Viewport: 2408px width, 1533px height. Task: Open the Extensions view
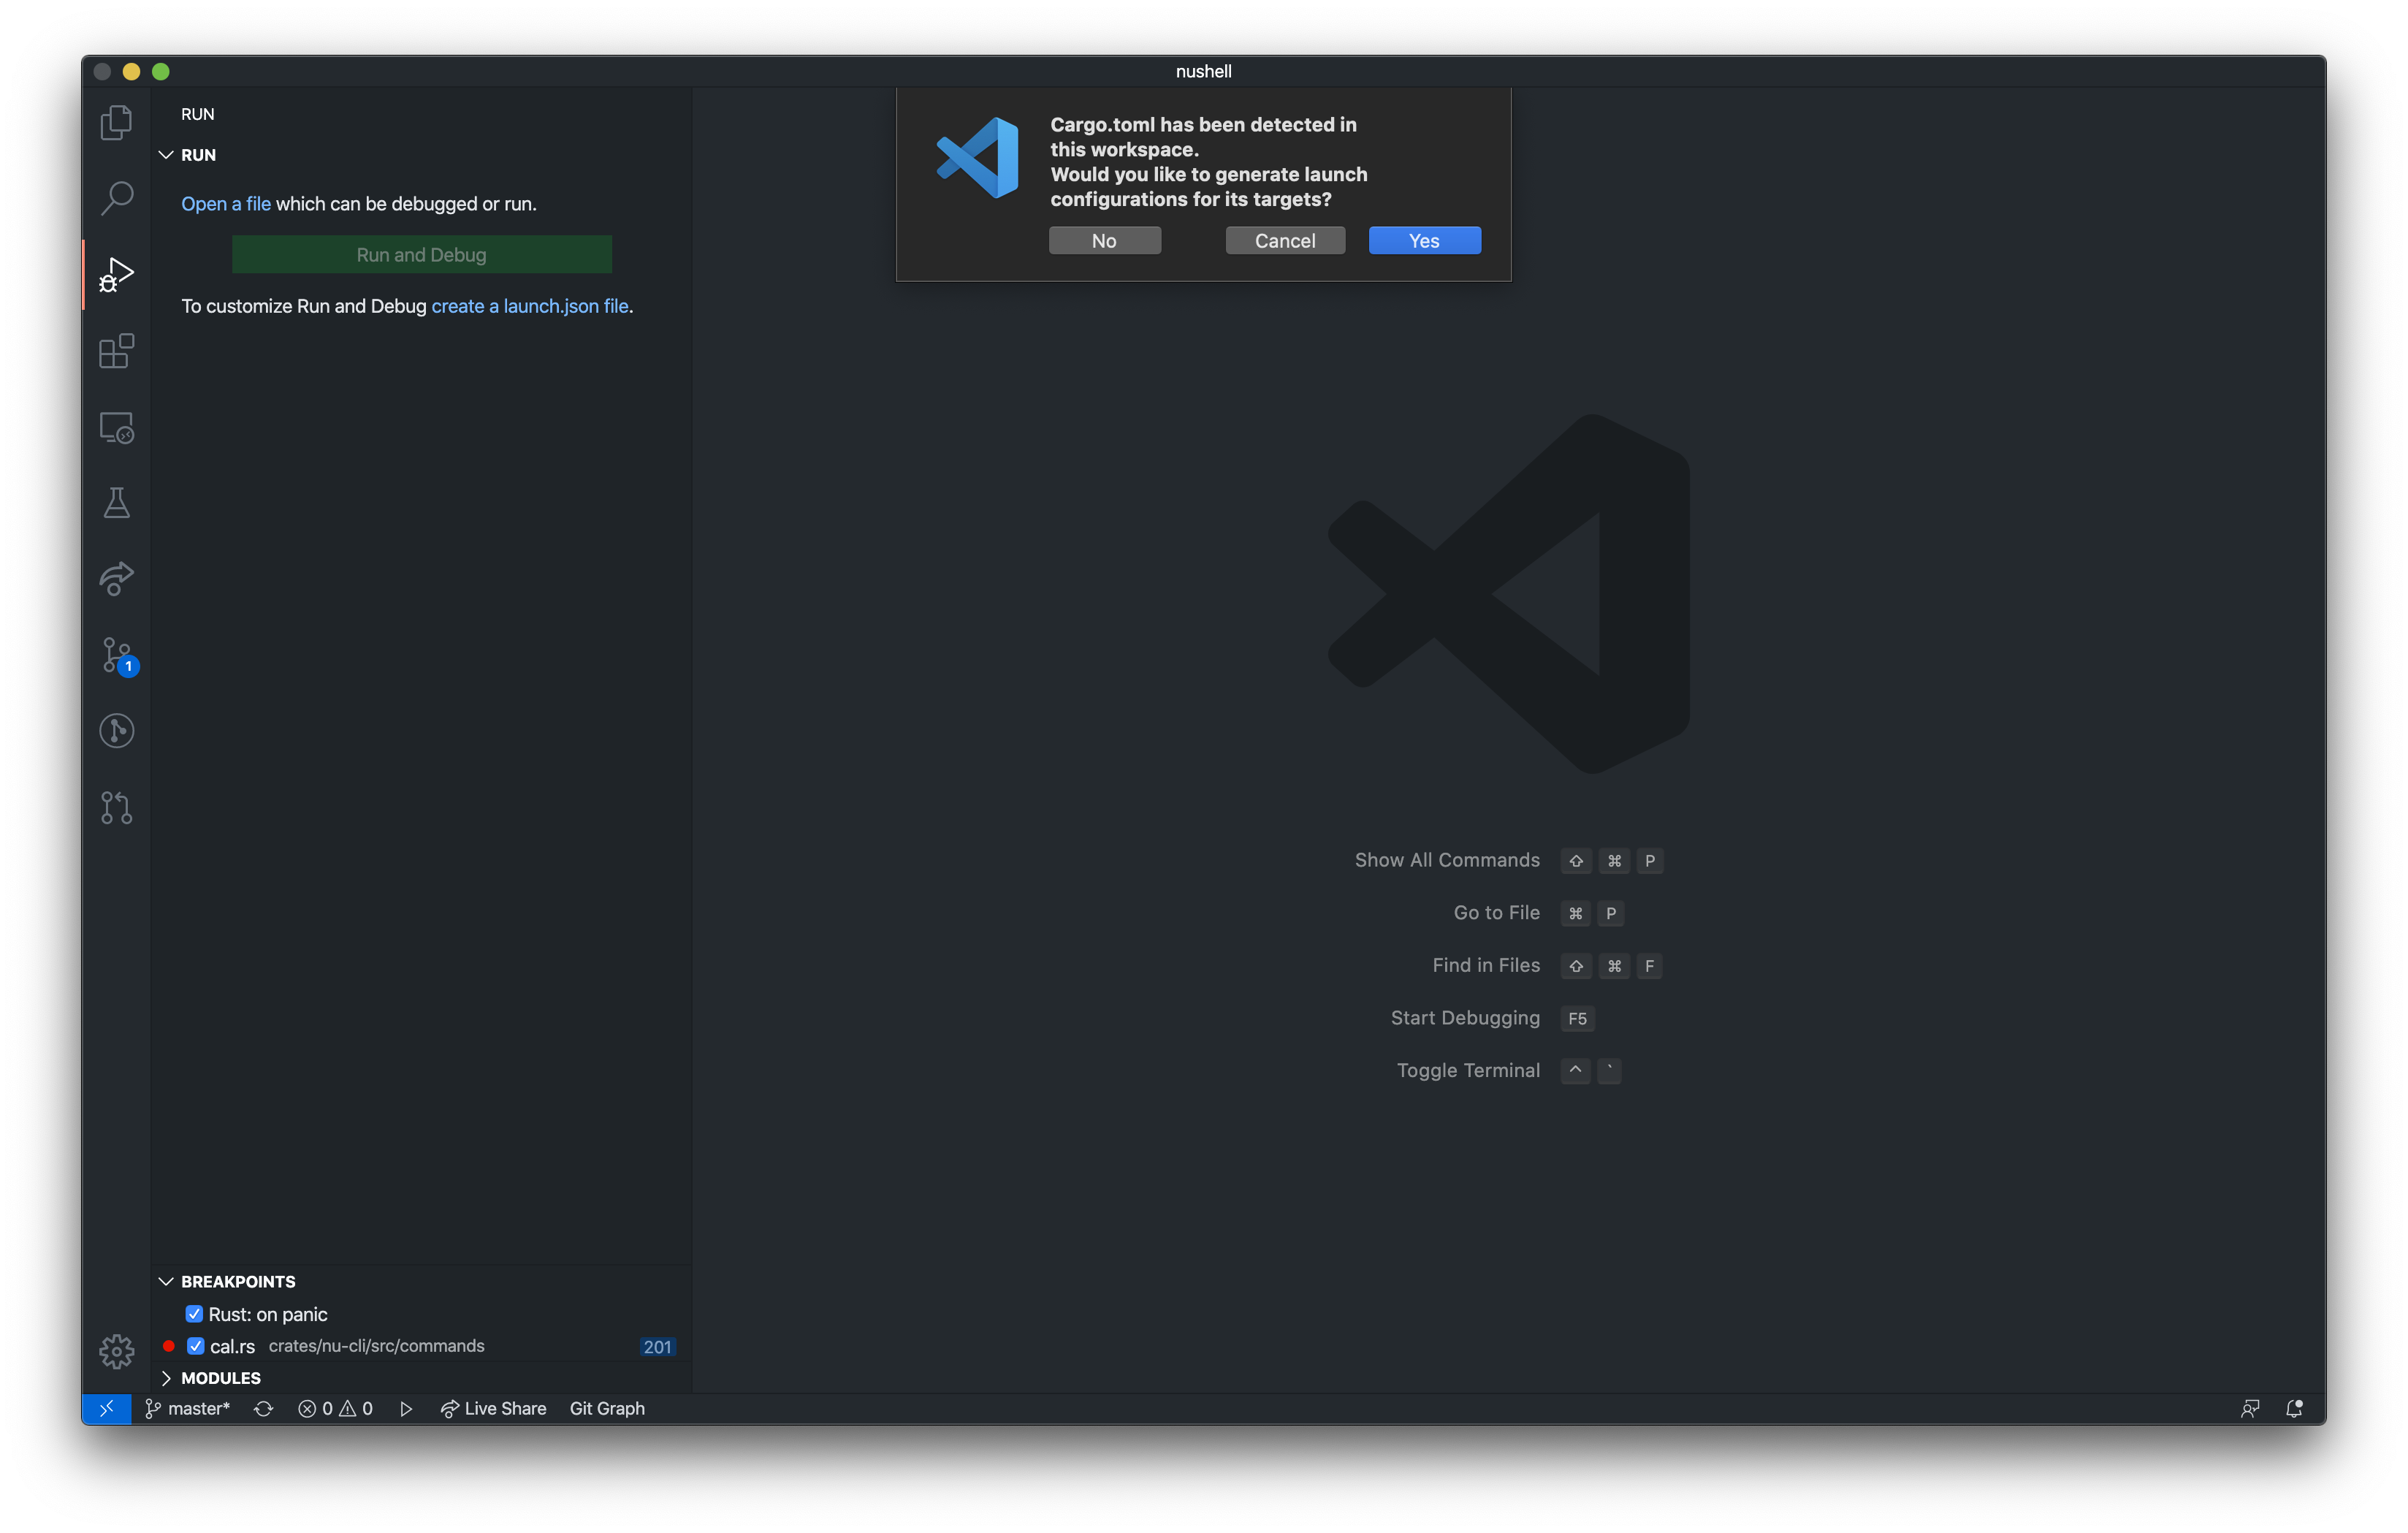(116, 351)
